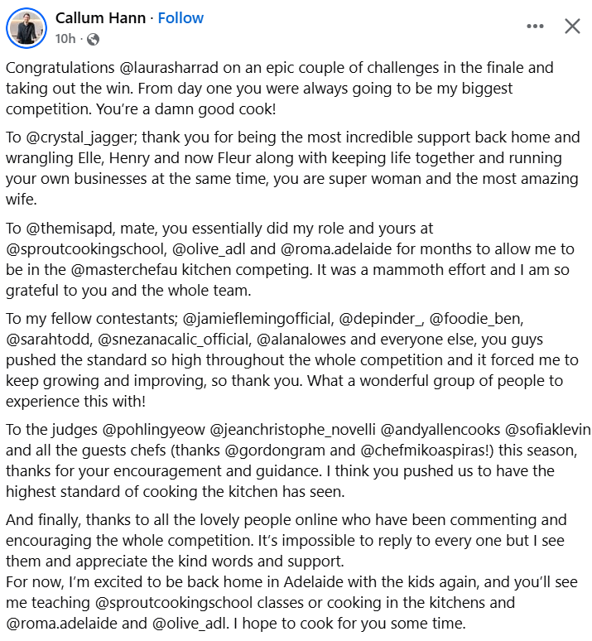Follow Callum Hann
The width and height of the screenshot is (592, 641).
180,18
